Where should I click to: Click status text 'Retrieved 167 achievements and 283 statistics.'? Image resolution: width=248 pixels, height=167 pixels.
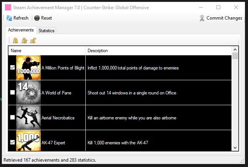tap(50, 160)
